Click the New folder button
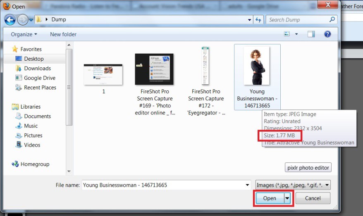 coord(63,34)
